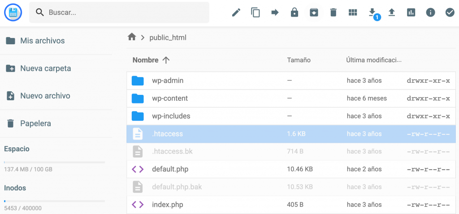Open the disk usage chart icon
The width and height of the screenshot is (459, 214).
pyautogui.click(x=411, y=13)
